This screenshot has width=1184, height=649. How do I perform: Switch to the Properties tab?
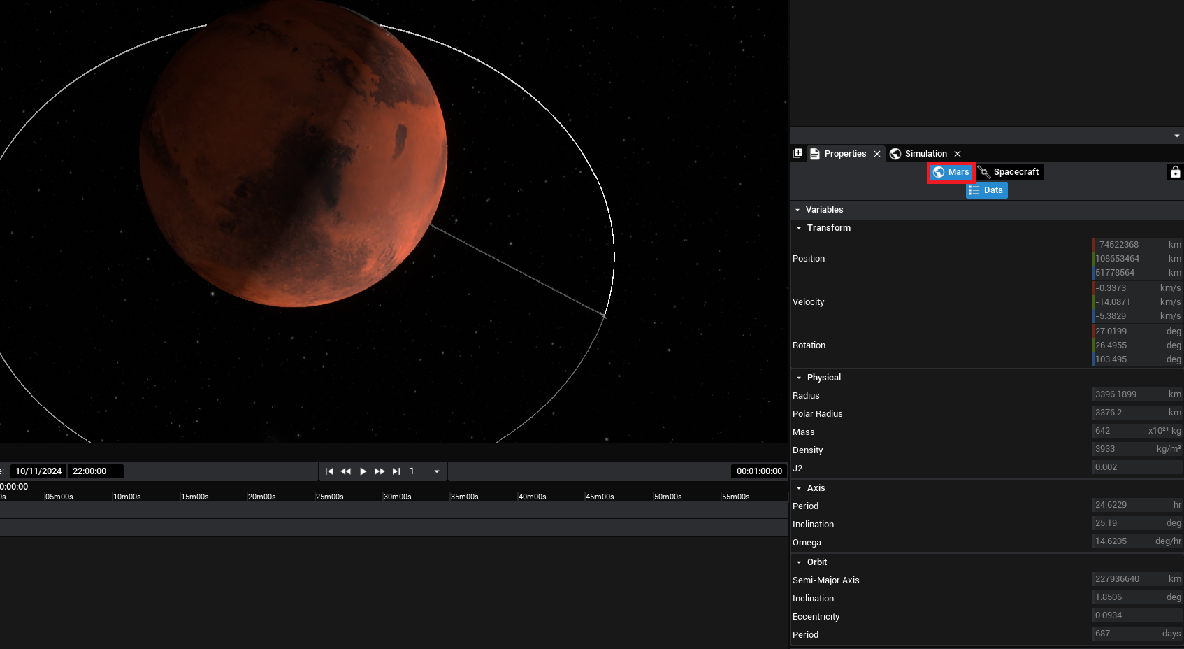click(x=844, y=154)
